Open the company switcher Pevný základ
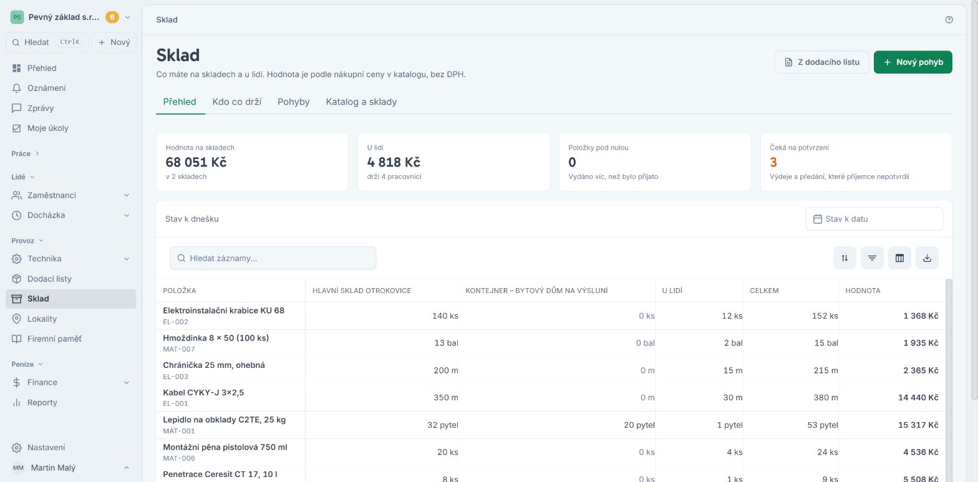978x482 pixels. (70, 17)
